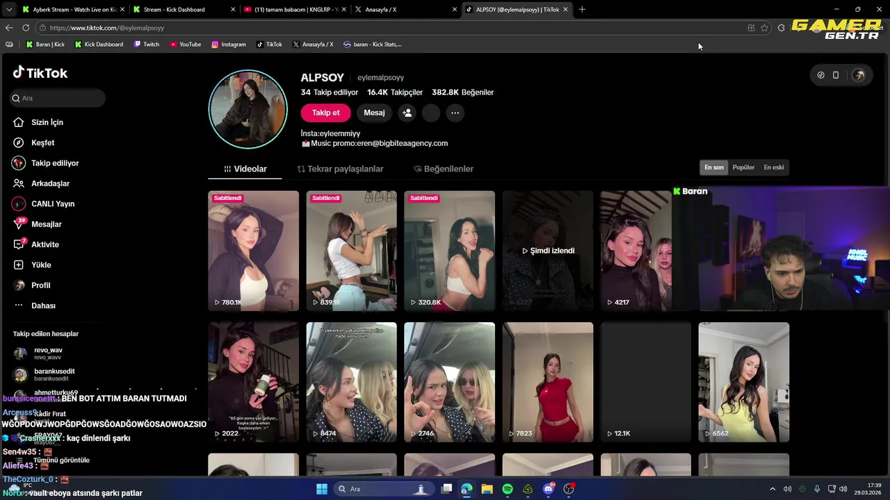Reload the page with refresh icon
Viewport: 890px width, 500px height.
pyautogui.click(x=26, y=28)
